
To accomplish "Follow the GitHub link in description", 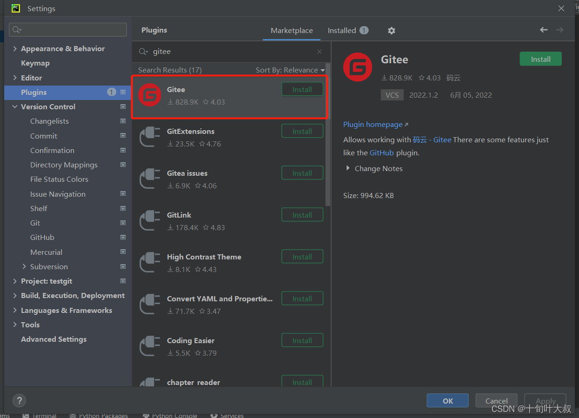I will click(x=381, y=153).
